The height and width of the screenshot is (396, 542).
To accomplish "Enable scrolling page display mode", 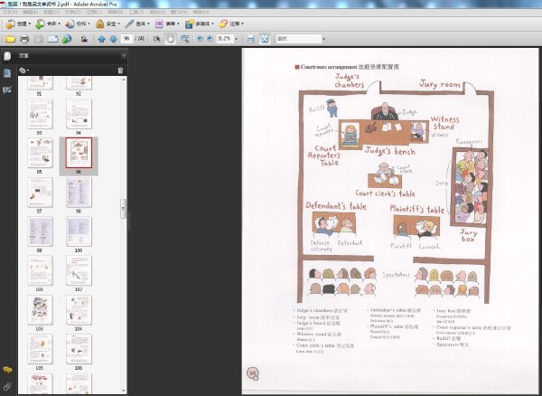I will pyautogui.click(x=251, y=39).
